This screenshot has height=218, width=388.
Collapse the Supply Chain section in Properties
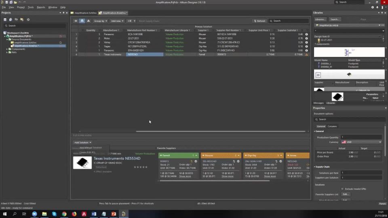coord(315,167)
